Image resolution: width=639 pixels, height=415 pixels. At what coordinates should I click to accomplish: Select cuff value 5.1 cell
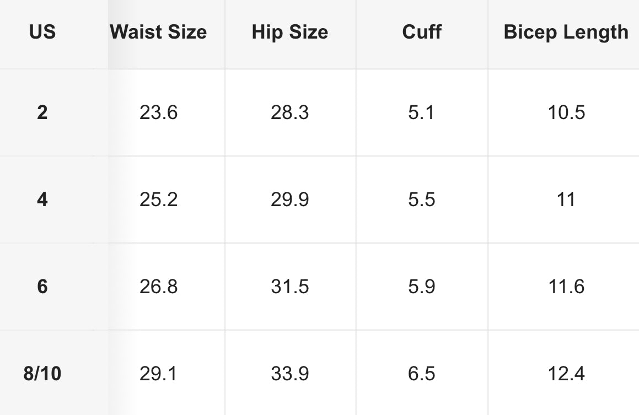422,112
